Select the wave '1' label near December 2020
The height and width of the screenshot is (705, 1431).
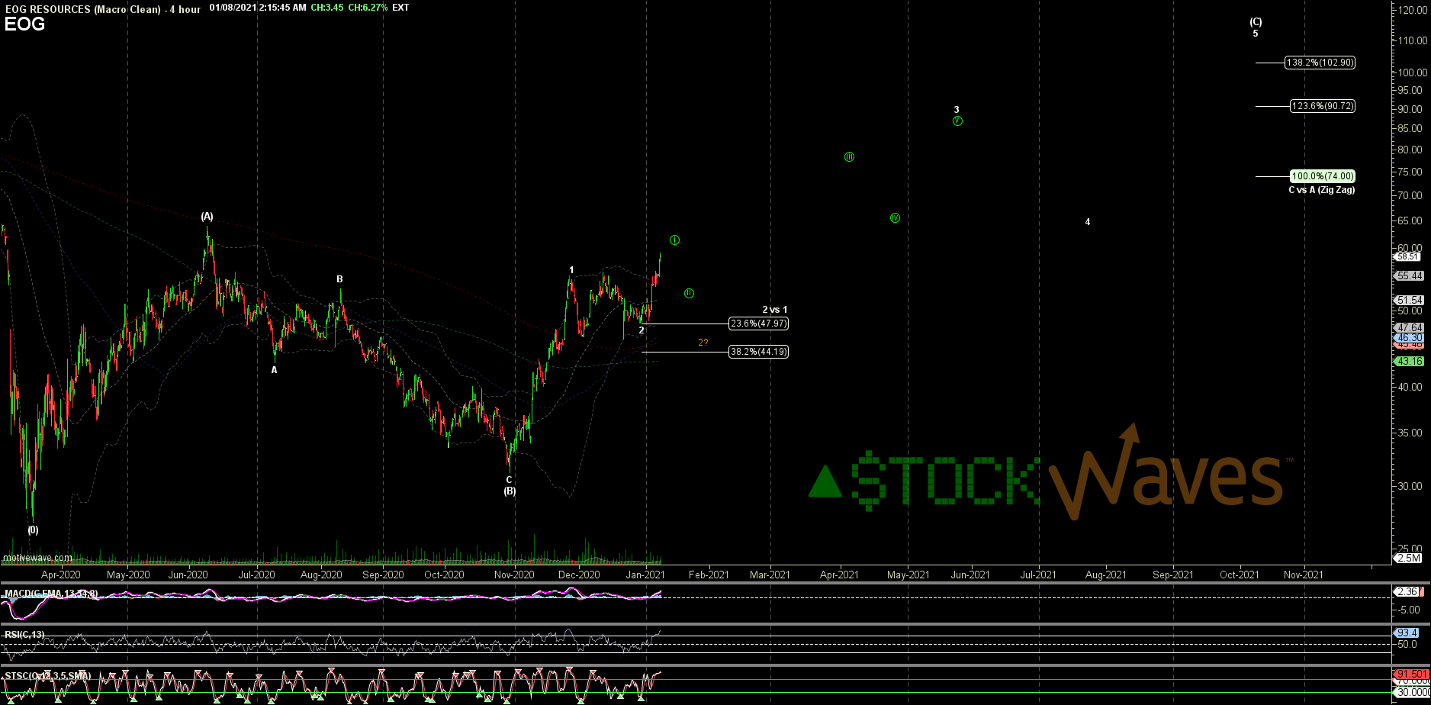571,270
